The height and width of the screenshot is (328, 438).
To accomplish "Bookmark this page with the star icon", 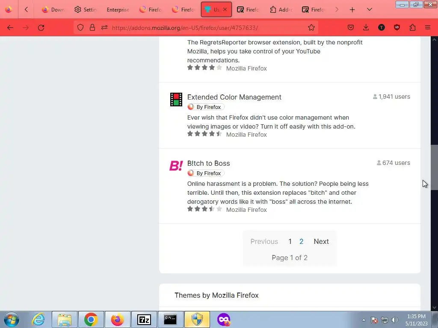I will [x=311, y=28].
